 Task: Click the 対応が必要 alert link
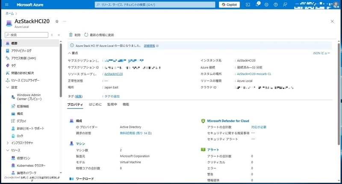(259, 127)
